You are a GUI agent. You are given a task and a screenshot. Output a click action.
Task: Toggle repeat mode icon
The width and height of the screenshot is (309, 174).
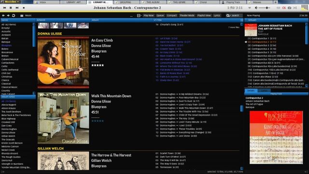click(x=290, y=8)
